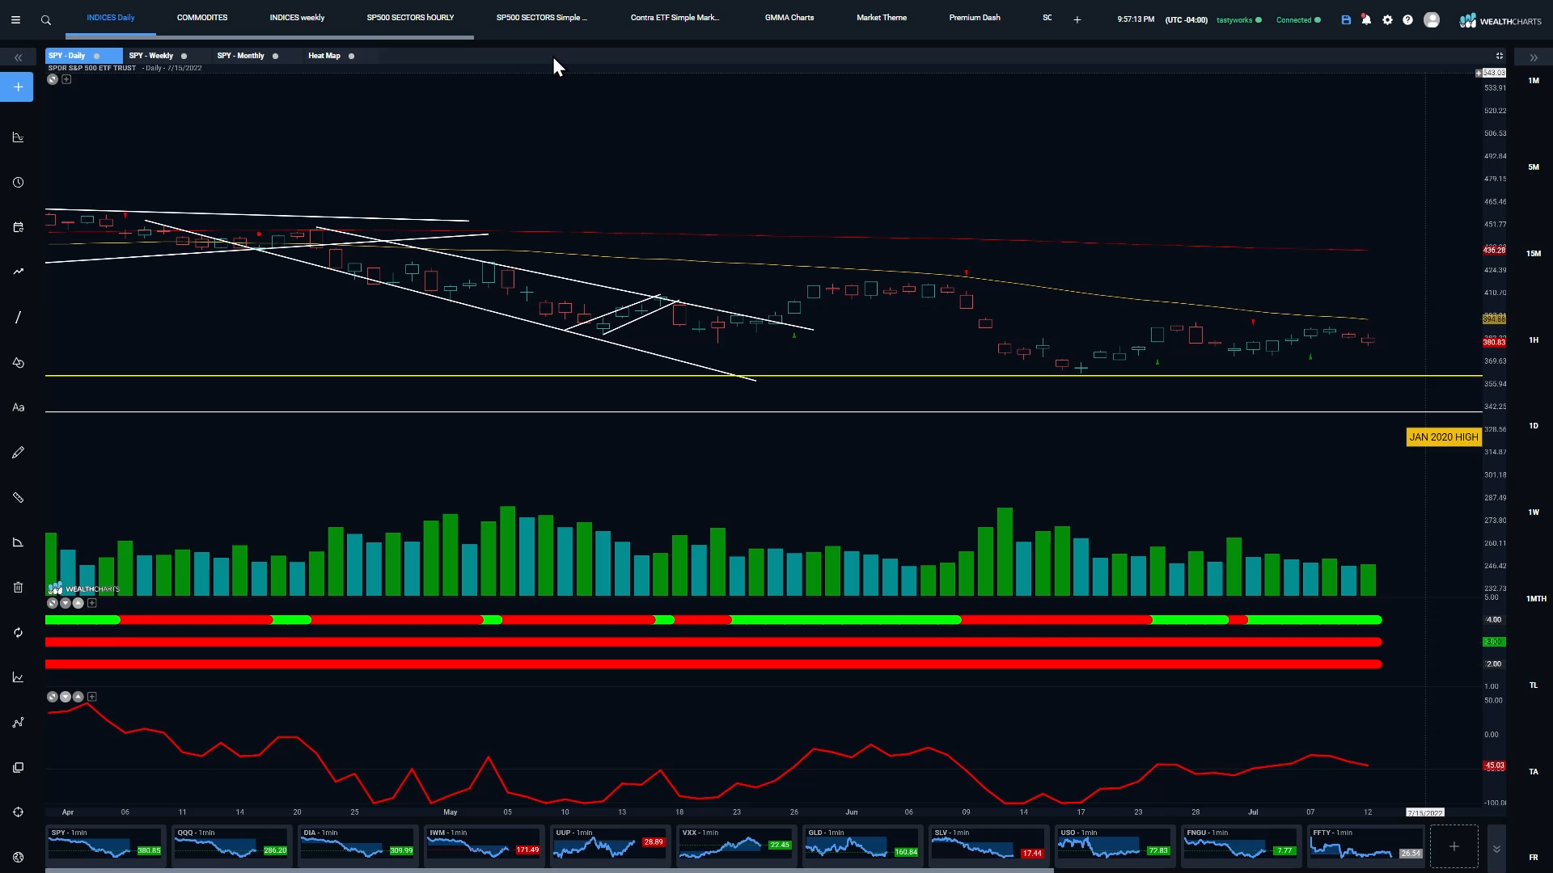Open the hamburger main menu
The width and height of the screenshot is (1553, 873).
pos(15,20)
